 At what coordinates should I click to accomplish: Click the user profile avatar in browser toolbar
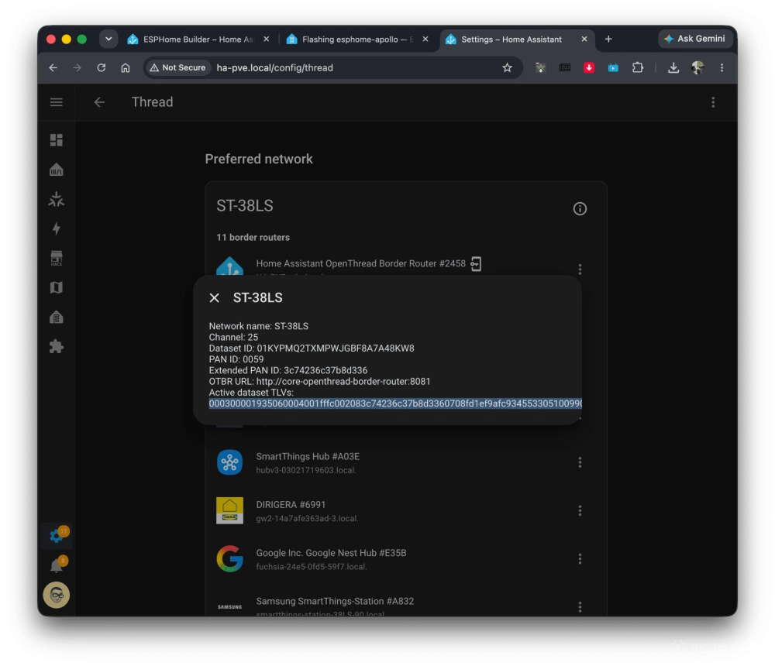[697, 67]
